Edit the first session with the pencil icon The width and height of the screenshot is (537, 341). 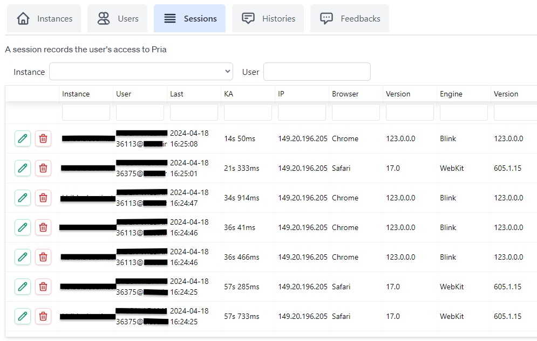[22, 138]
